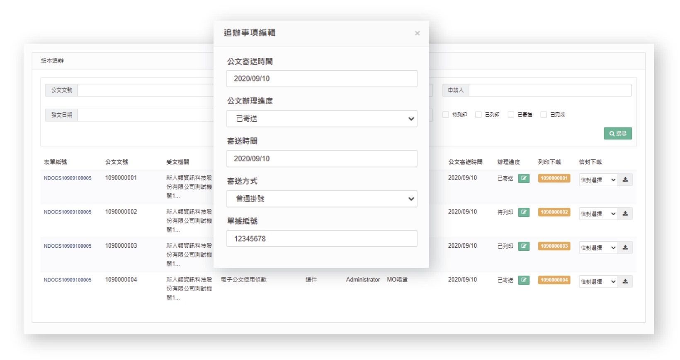The width and height of the screenshot is (680, 360).
Task: Expand the 公文辦理進度 dropdown
Action: [x=321, y=119]
